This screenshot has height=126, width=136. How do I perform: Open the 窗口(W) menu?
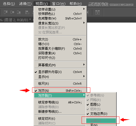coord(59,4)
